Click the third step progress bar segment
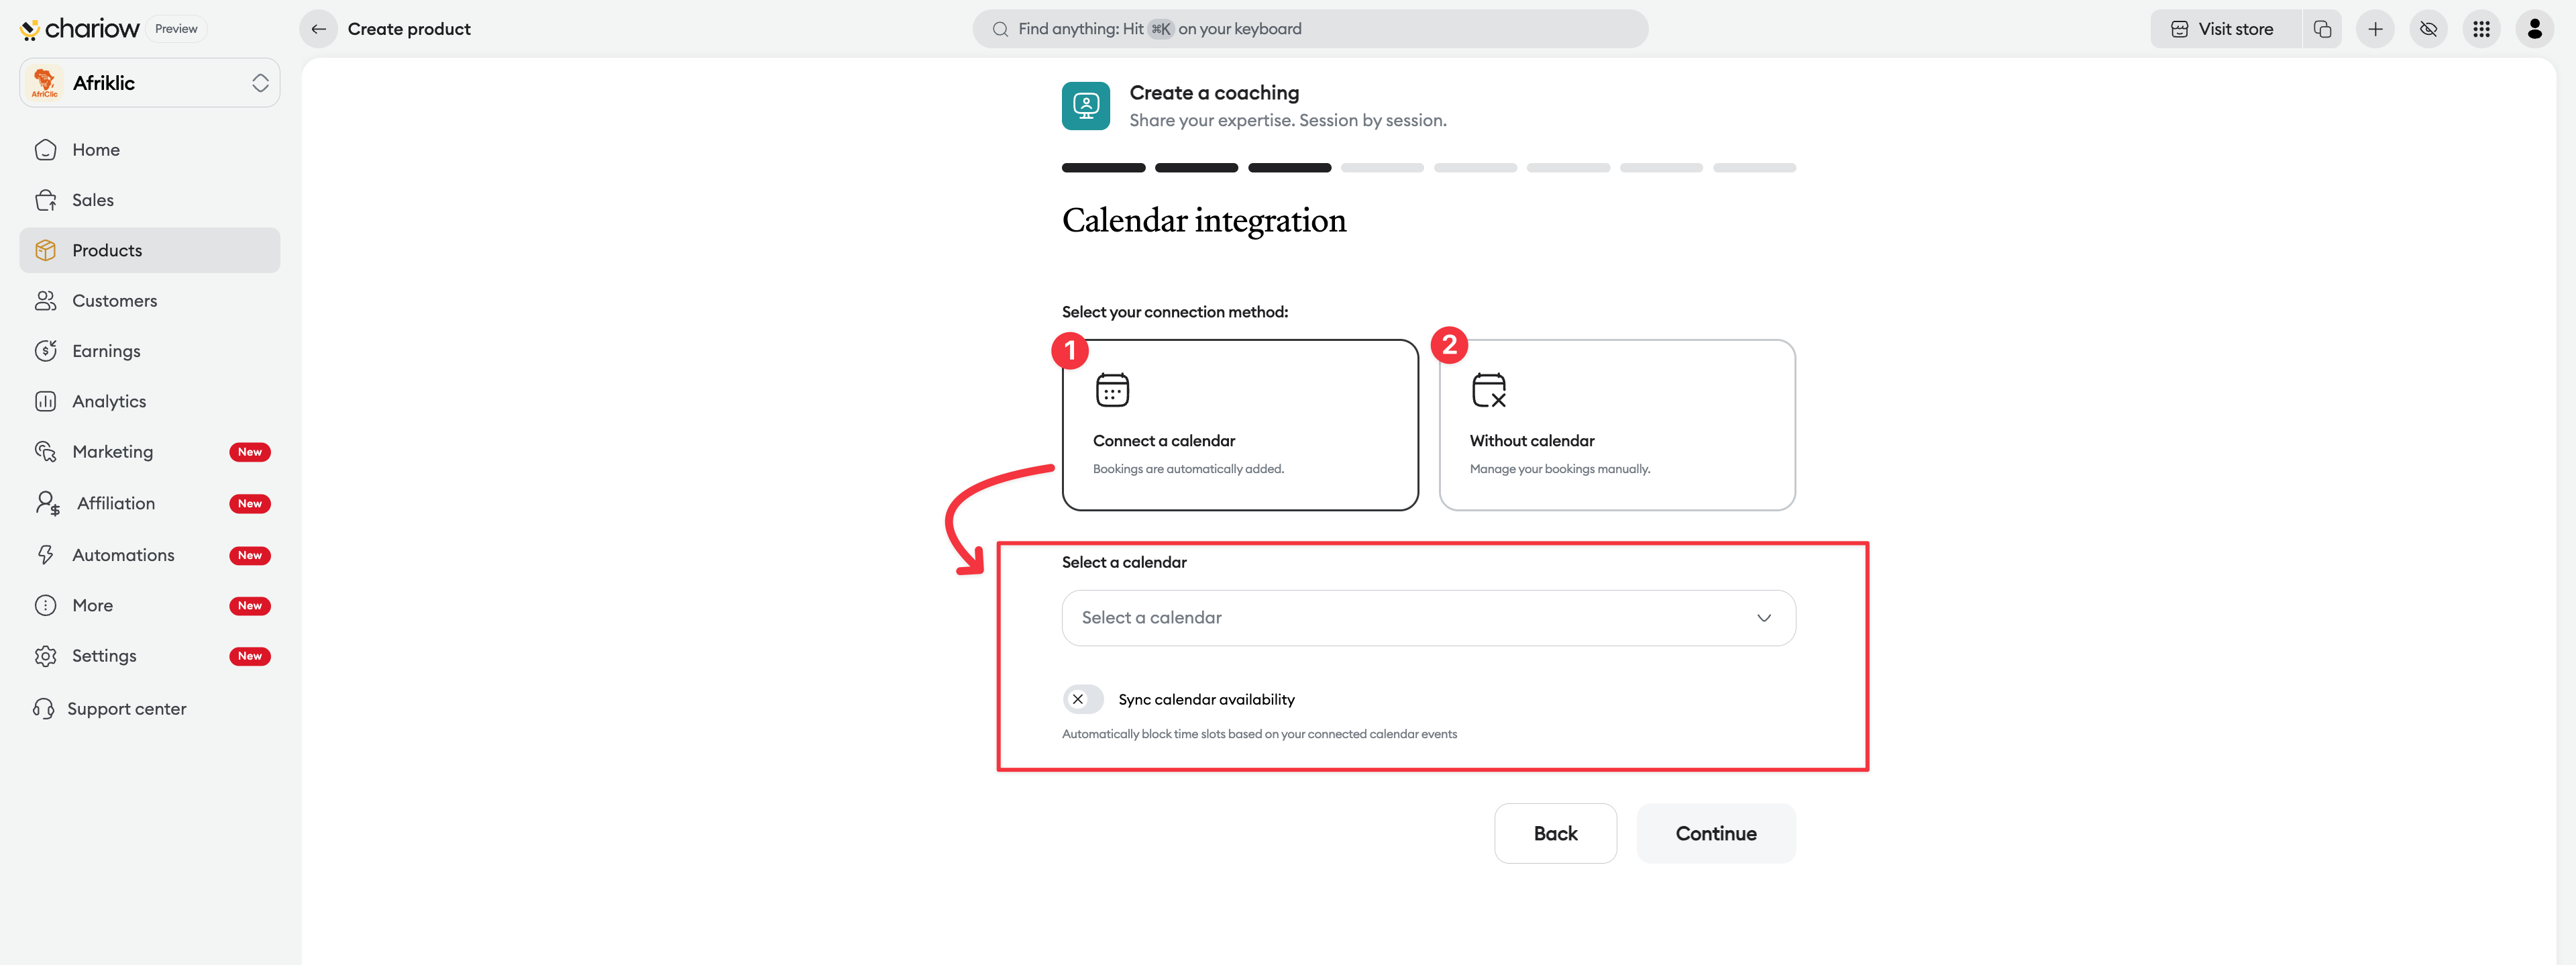This screenshot has height=965, width=2576. tap(1289, 168)
